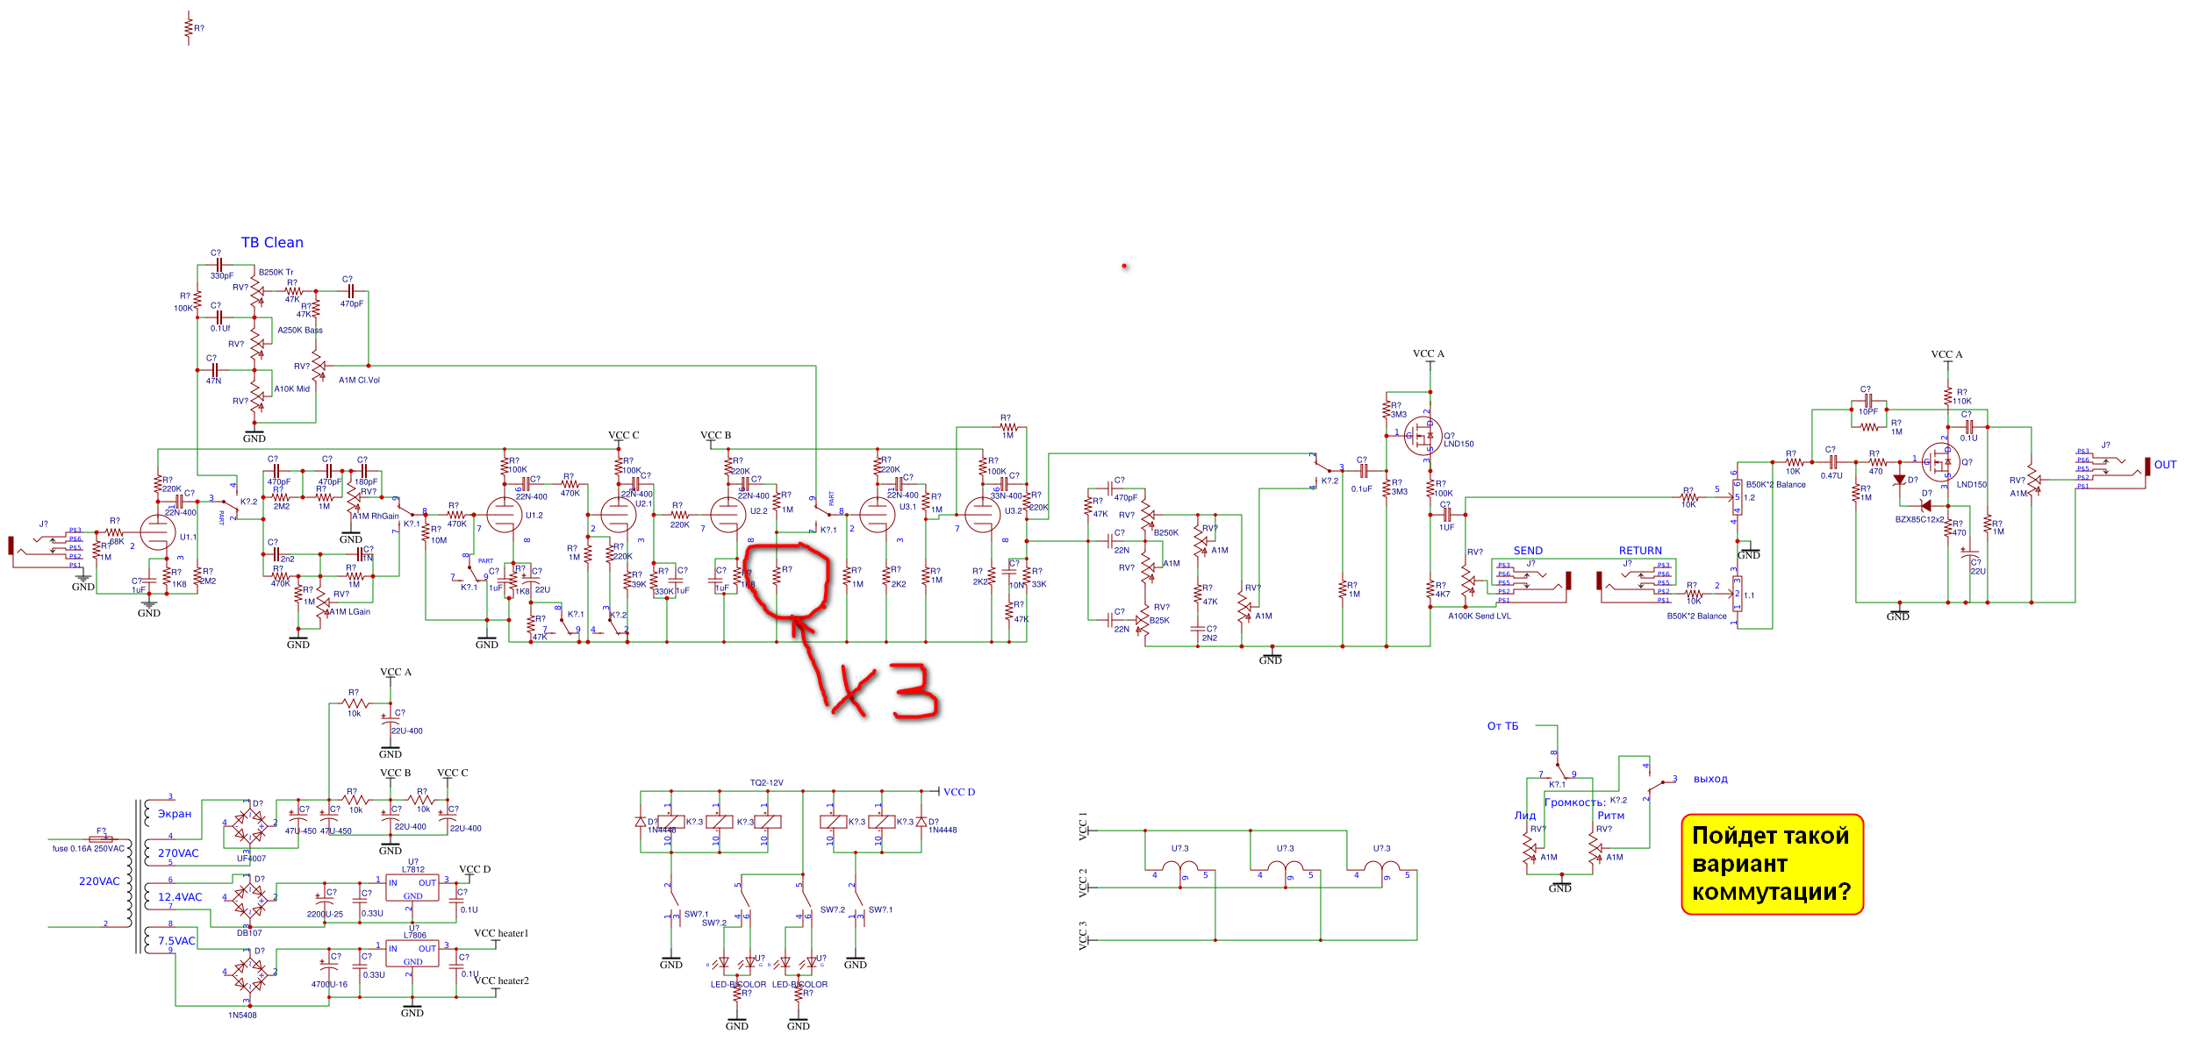Click the red OUT connector marker
2186x1041 pixels.
pyautogui.click(x=2147, y=466)
